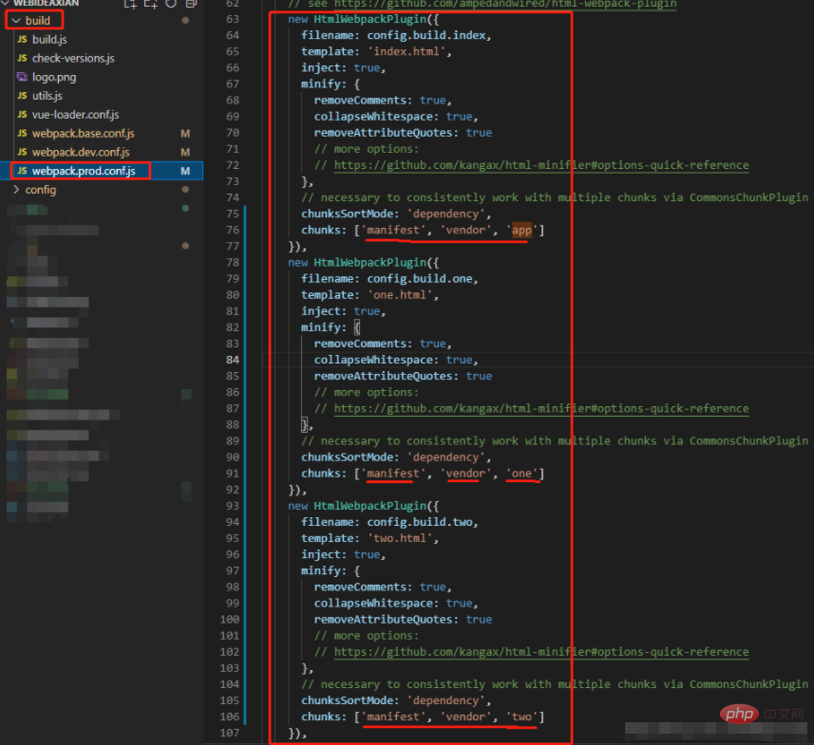Click the M badge on webpack.prod.conf.js row
Screen dimensions: 814x745
click(185, 171)
